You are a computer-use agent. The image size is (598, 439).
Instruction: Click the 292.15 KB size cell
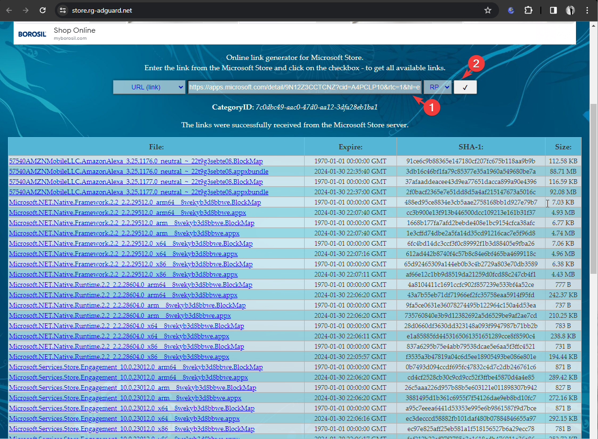click(x=563, y=418)
